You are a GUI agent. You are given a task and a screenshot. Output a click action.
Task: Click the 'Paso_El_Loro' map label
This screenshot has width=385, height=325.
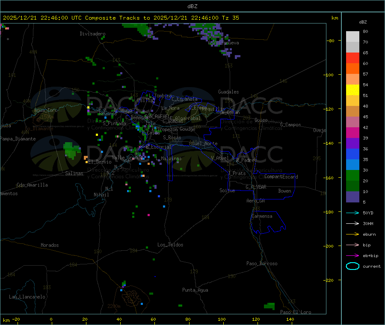[296, 312]
